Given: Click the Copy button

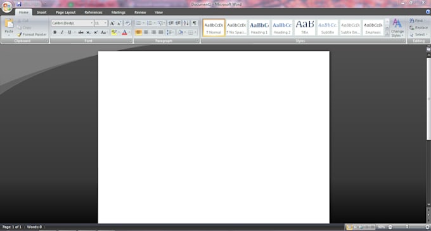Looking at the screenshot, I should click(x=24, y=27).
